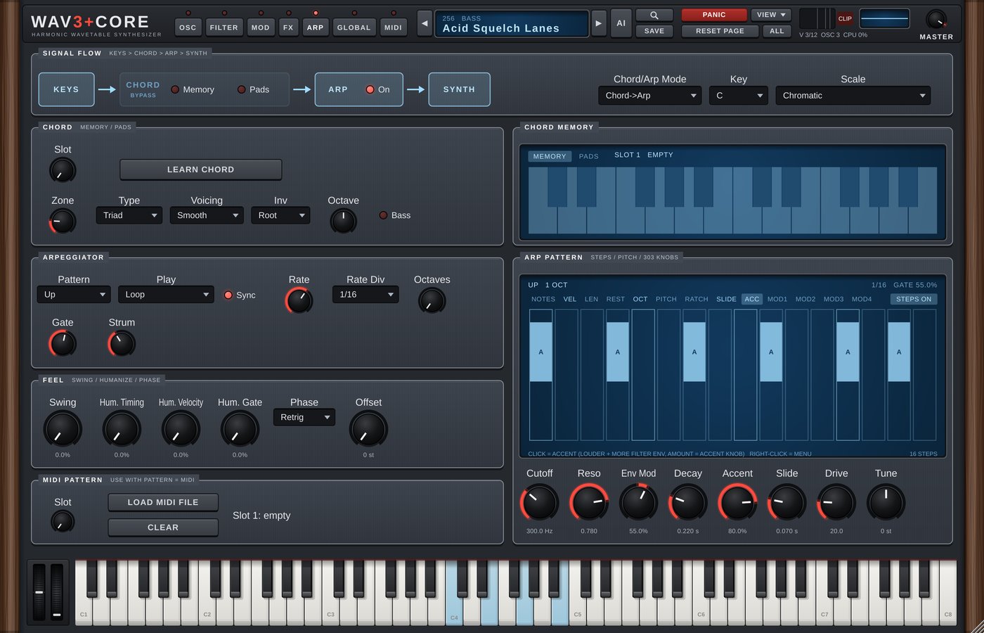Image resolution: width=984 pixels, height=633 pixels.
Task: Open Inv dropdown
Action: coord(280,215)
